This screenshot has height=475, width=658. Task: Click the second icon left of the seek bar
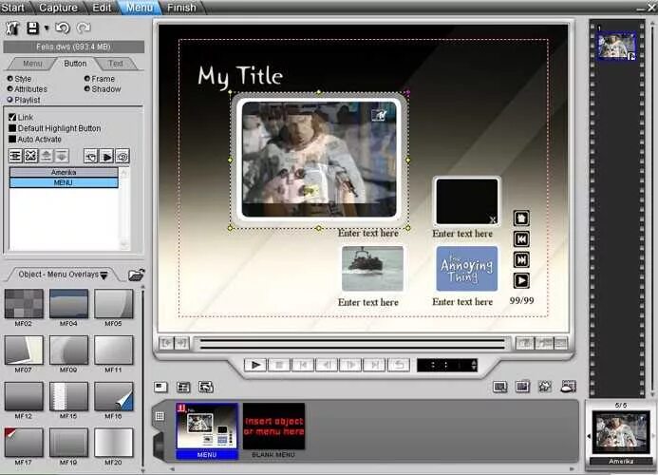[x=181, y=344]
